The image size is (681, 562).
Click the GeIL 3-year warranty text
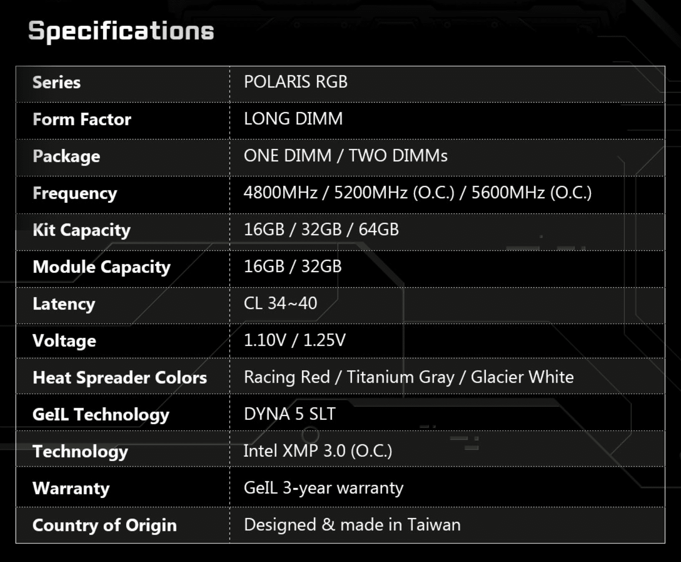(x=323, y=488)
